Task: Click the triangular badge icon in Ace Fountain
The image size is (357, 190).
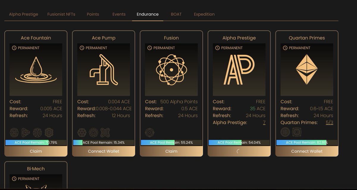Action: coord(26,132)
